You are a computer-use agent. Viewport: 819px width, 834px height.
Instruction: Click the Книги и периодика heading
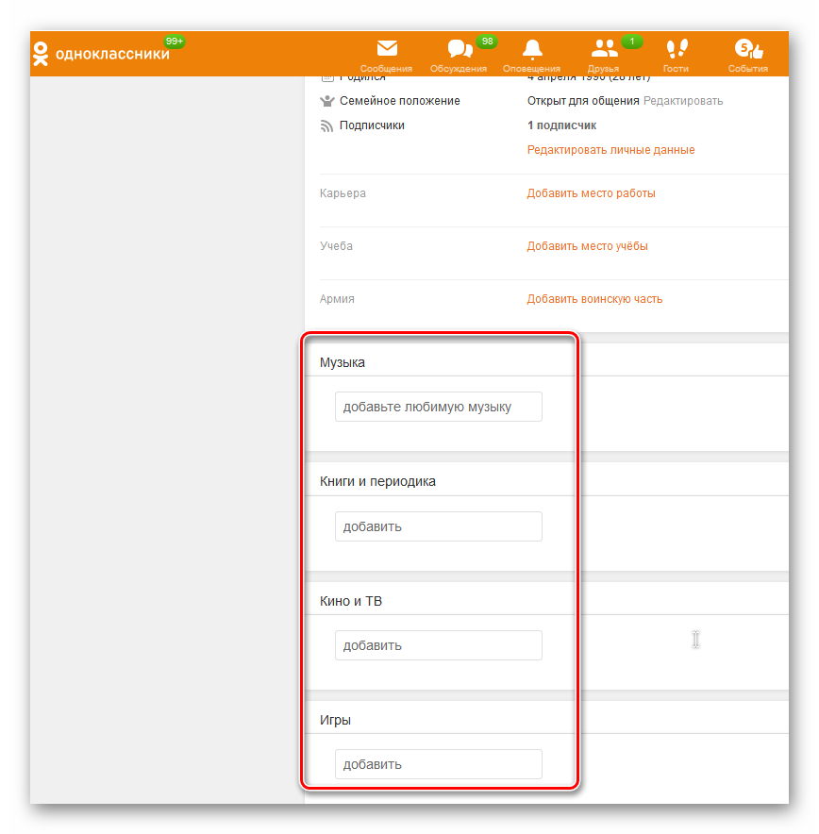(377, 481)
